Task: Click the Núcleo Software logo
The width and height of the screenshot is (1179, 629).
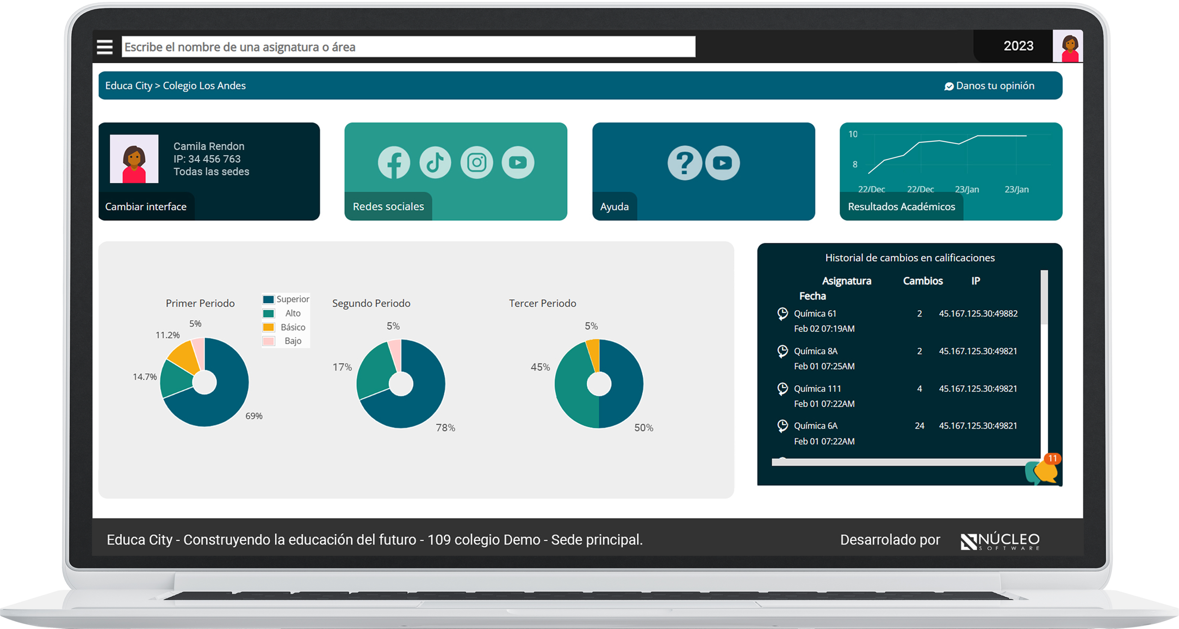Action: click(x=1000, y=541)
